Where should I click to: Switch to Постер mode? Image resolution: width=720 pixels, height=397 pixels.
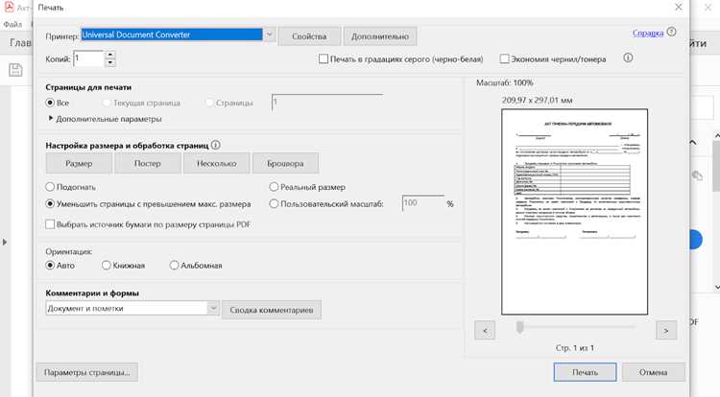pos(148,163)
